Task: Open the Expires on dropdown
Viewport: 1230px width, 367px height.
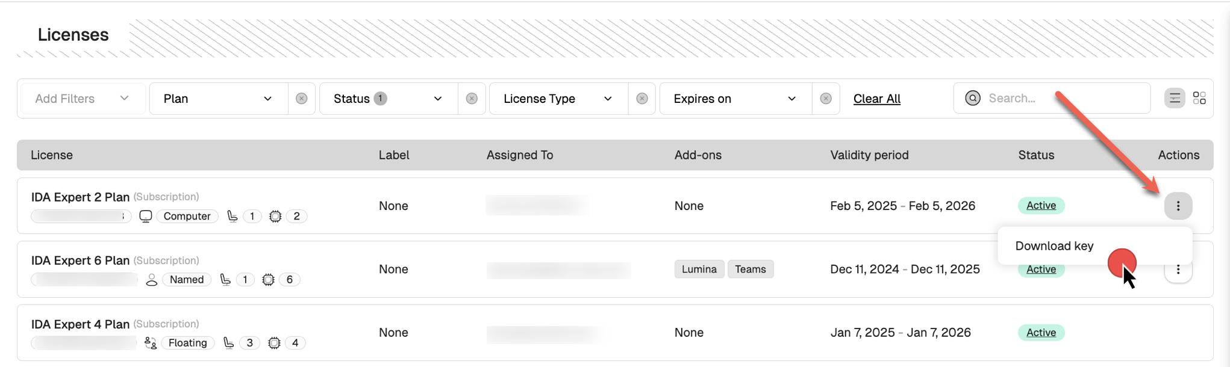Action: coord(735,99)
